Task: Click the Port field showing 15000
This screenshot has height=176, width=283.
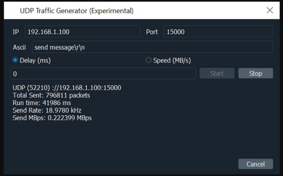Action: click(218, 32)
